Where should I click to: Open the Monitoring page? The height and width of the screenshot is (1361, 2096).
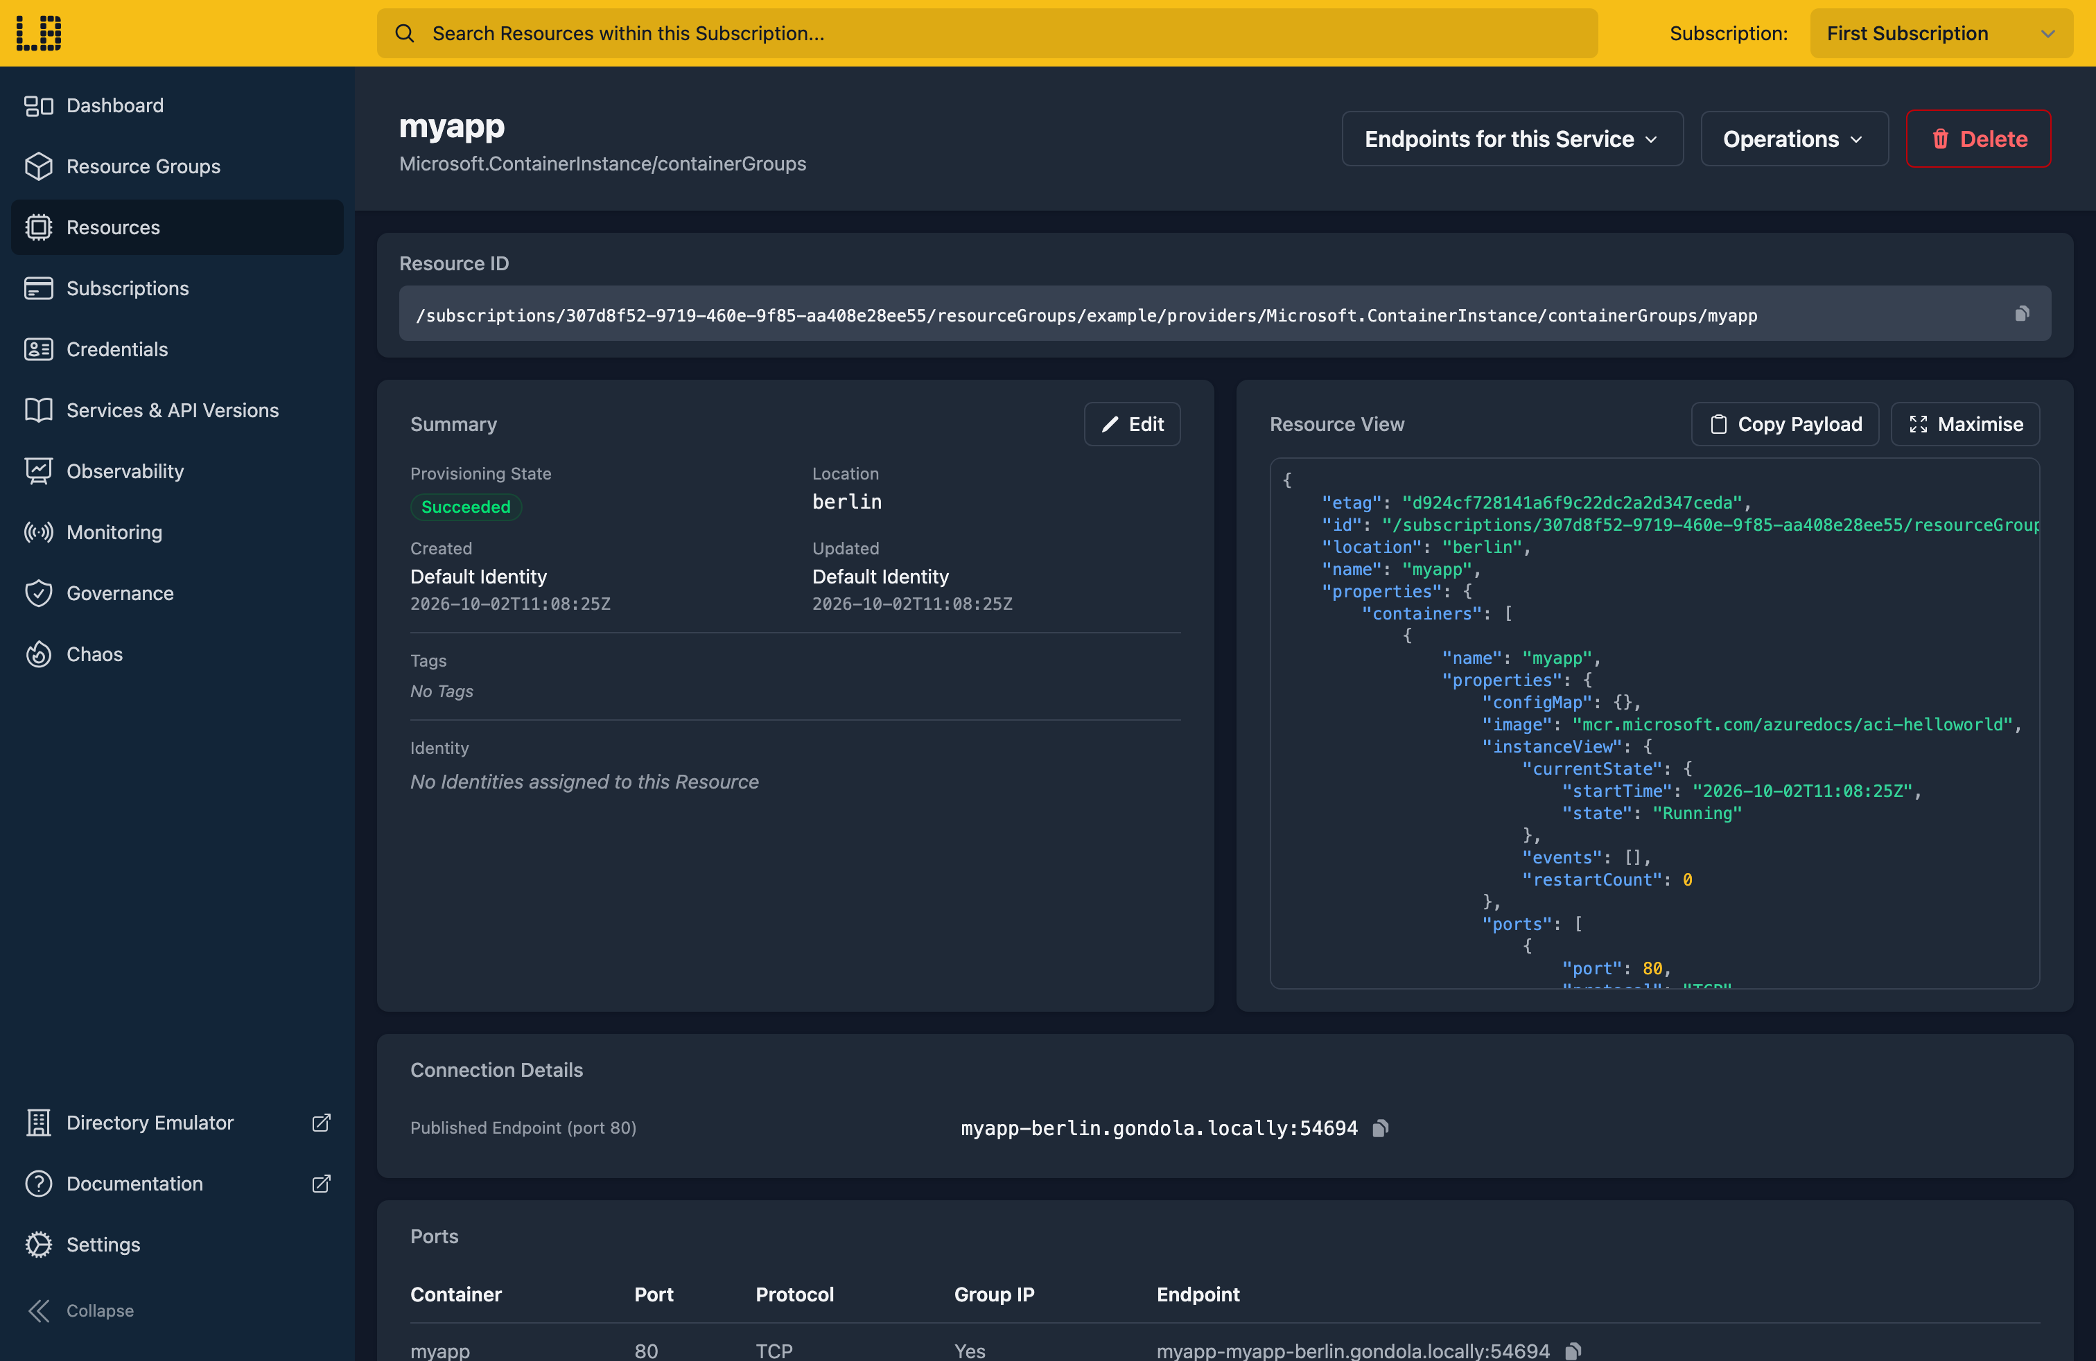pyautogui.click(x=177, y=532)
